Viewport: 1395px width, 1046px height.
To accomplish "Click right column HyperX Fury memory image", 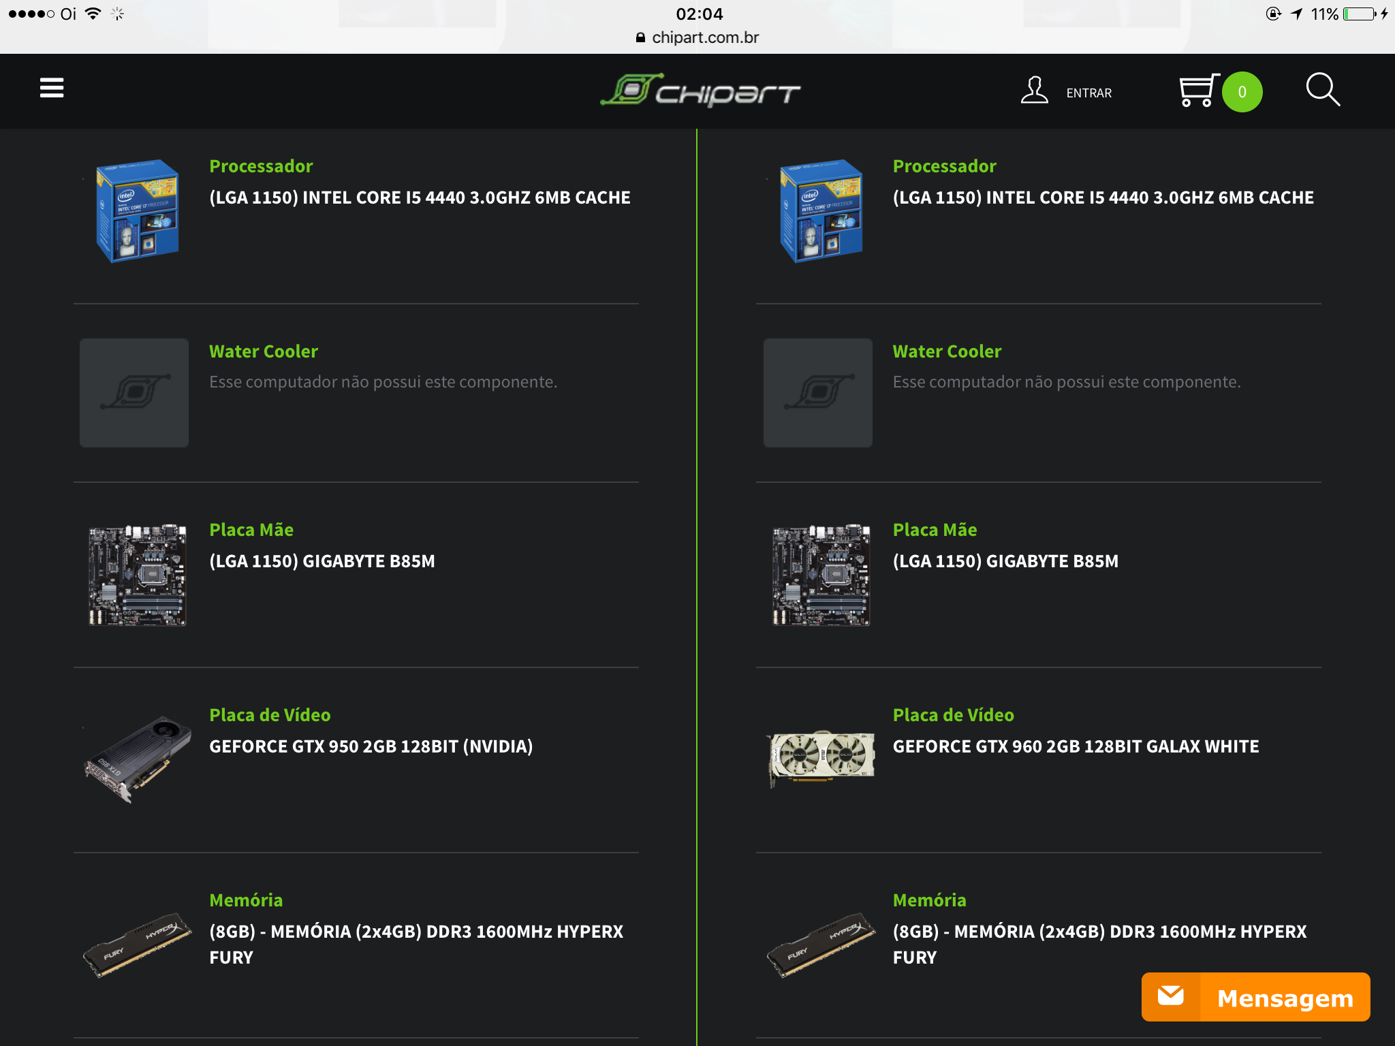I will (x=821, y=945).
